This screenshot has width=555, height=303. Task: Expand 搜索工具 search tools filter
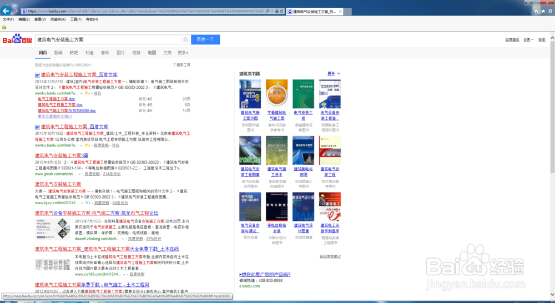point(181,65)
